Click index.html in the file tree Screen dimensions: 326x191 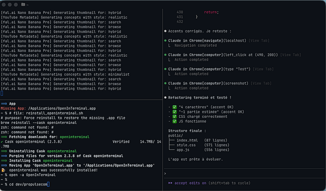[187, 140]
